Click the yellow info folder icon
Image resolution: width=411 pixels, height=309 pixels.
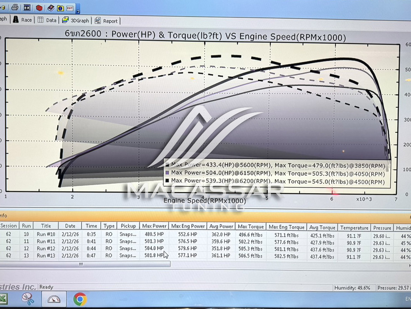60,8
